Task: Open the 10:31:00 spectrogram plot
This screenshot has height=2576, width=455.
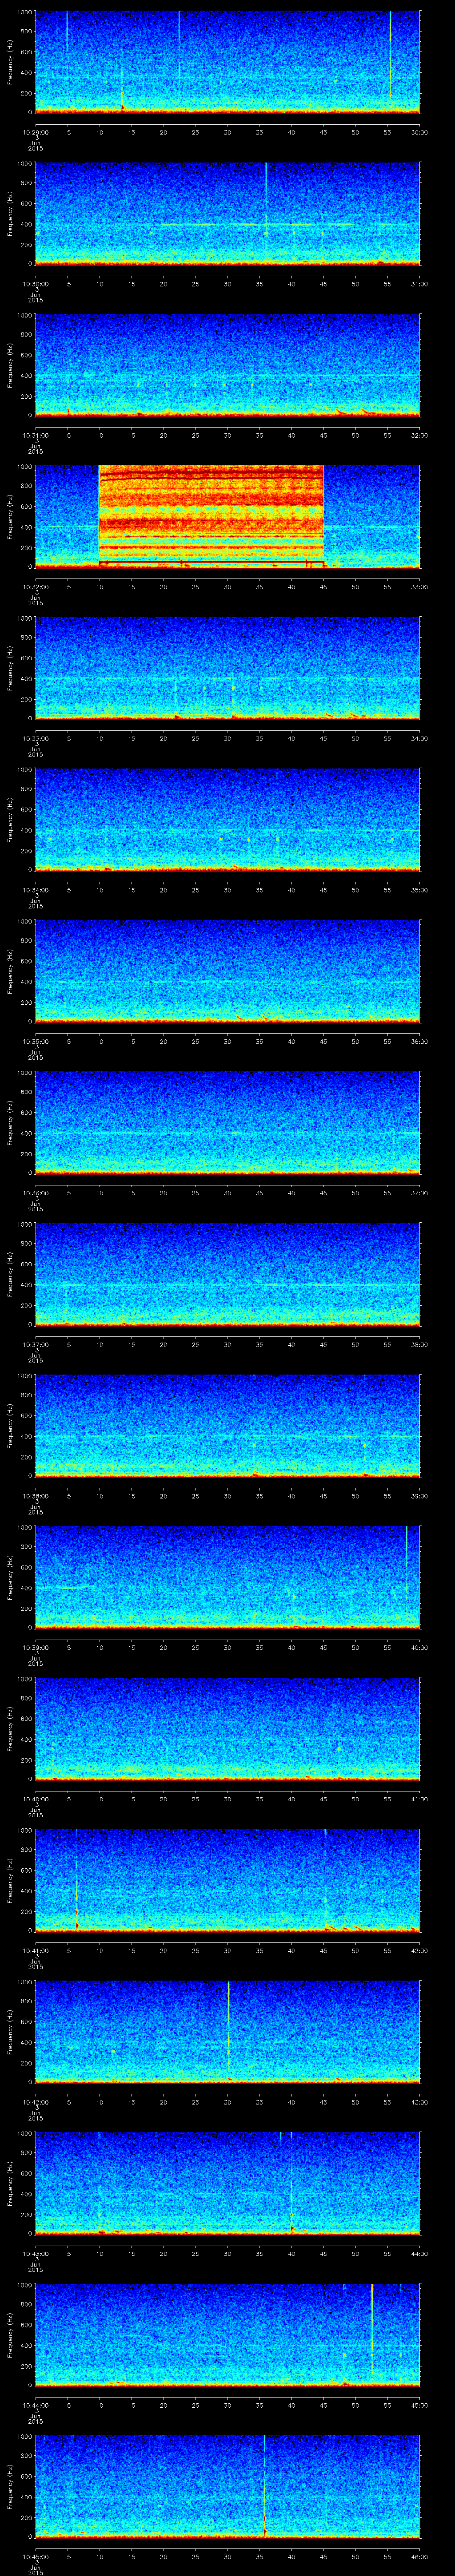Action: (227, 365)
